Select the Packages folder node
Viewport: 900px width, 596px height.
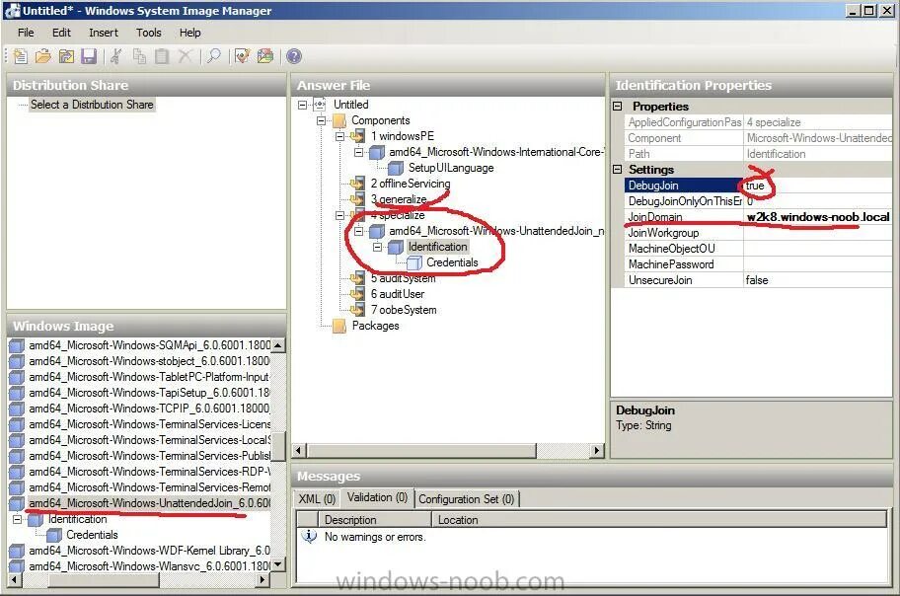click(x=375, y=326)
